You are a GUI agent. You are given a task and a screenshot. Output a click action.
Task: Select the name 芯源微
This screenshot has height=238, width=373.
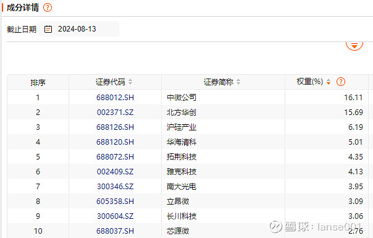178,231
